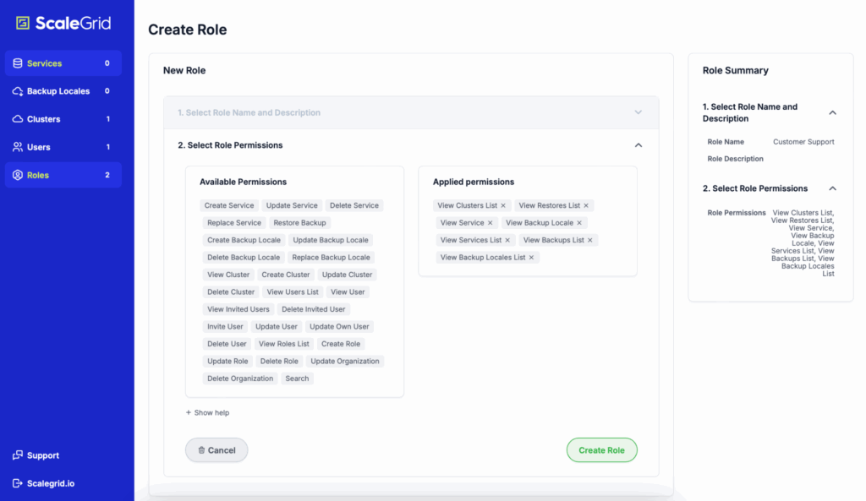Screen dimensions: 866x501
Task: Click the Roles shield icon
Action: pos(18,175)
